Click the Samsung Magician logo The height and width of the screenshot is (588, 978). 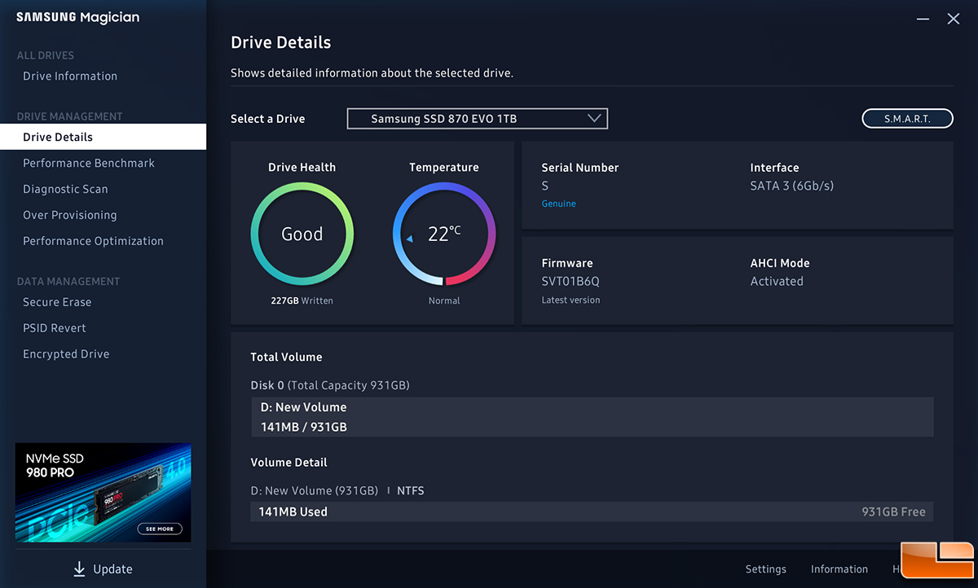coord(77,18)
